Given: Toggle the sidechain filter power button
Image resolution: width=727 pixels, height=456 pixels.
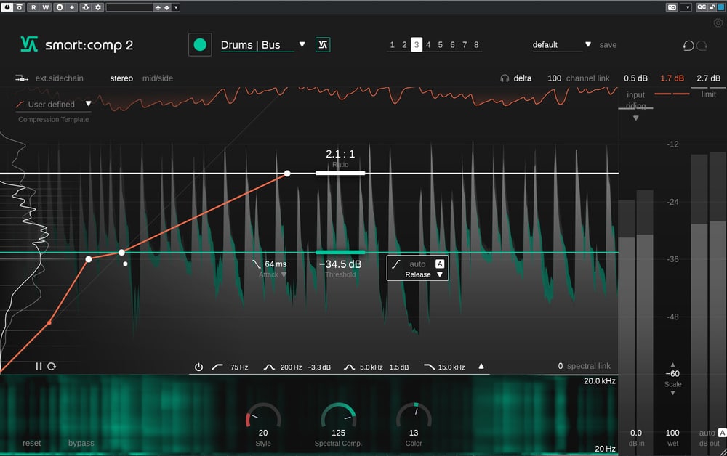Looking at the screenshot, I should tap(198, 367).
